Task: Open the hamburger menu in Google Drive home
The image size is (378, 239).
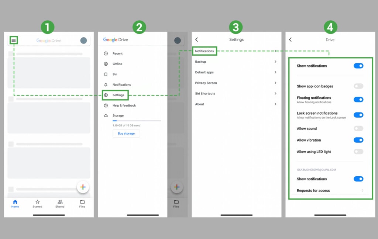Action: (x=14, y=40)
